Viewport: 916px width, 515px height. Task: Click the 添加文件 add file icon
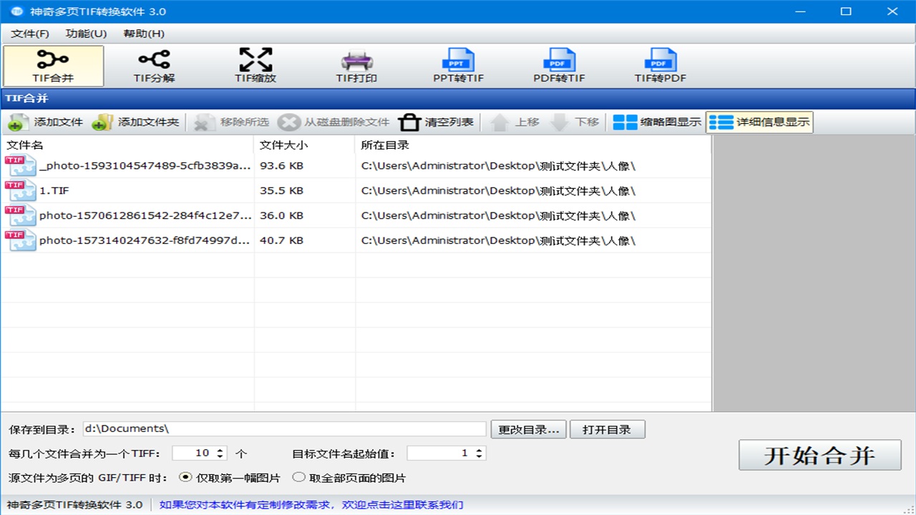tap(16, 122)
